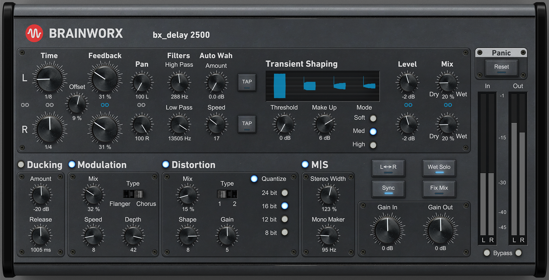
Task: Engage the Fix Mix button
Action: [439, 188]
